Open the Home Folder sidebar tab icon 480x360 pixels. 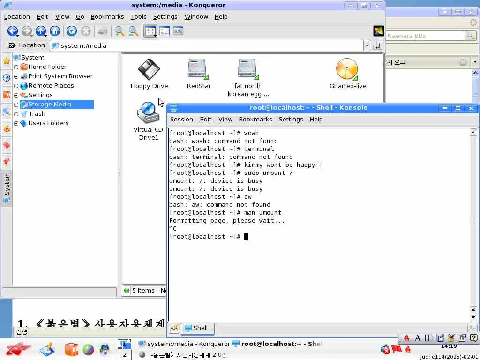pyautogui.click(x=7, y=94)
